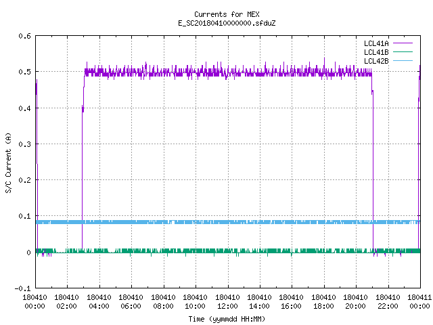Click the 0.2 y-axis tick label
This screenshot has width=433, height=325.
pyautogui.click(x=24, y=180)
